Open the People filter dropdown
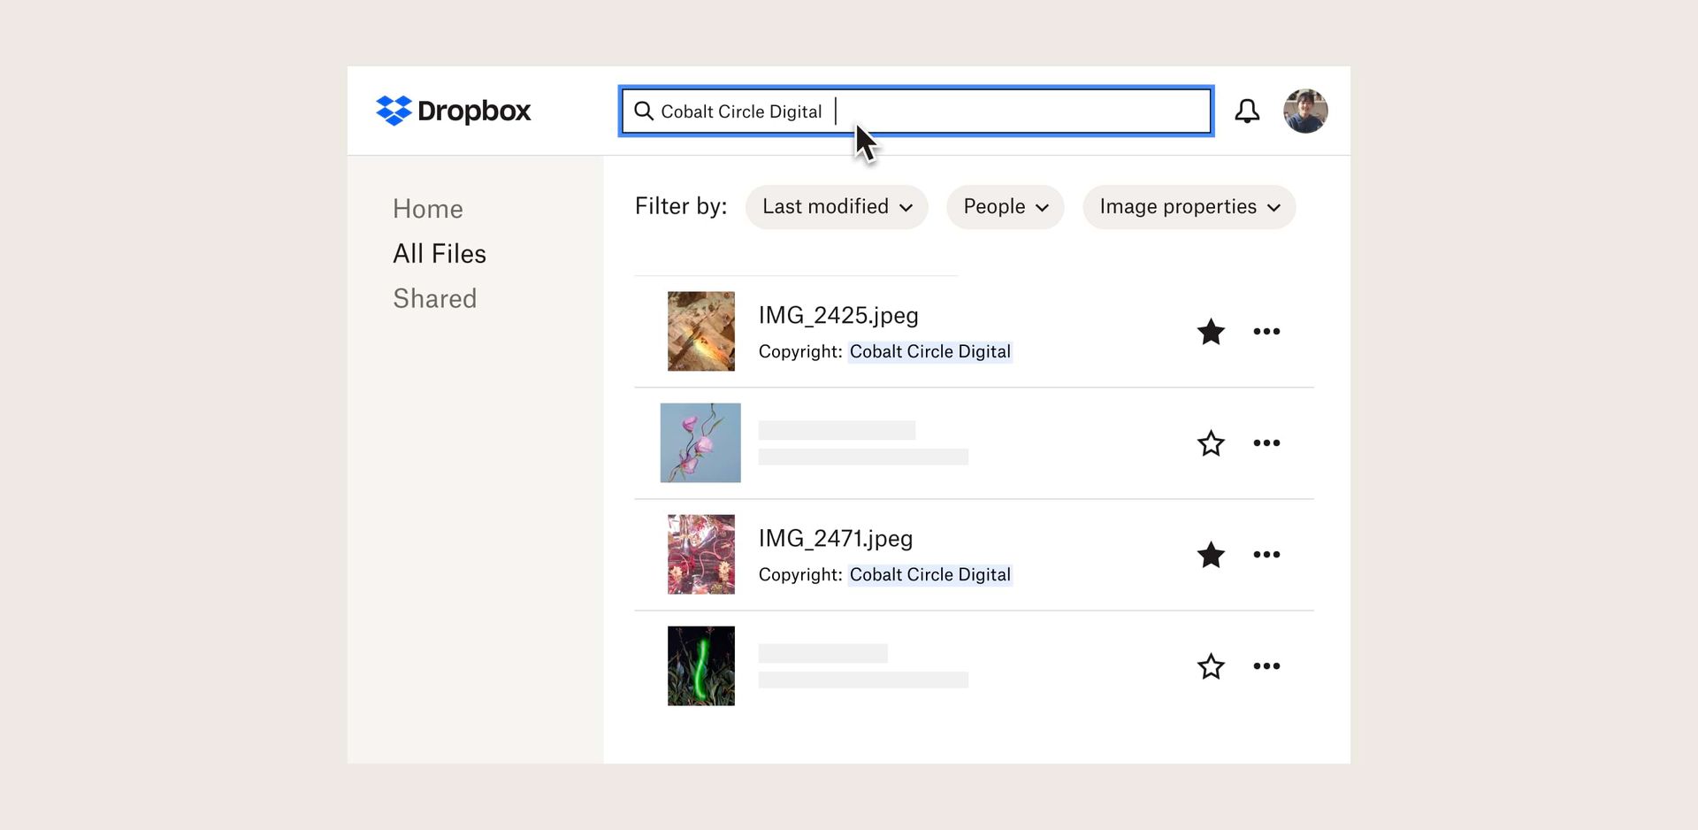 click(x=1005, y=206)
